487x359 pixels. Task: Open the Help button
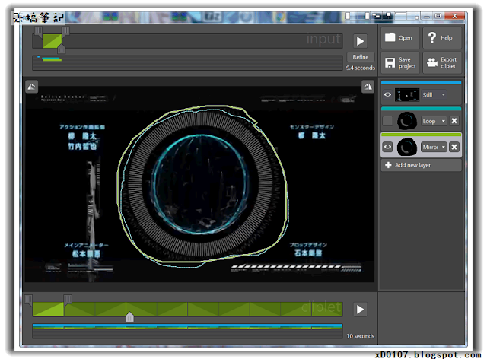pos(442,38)
